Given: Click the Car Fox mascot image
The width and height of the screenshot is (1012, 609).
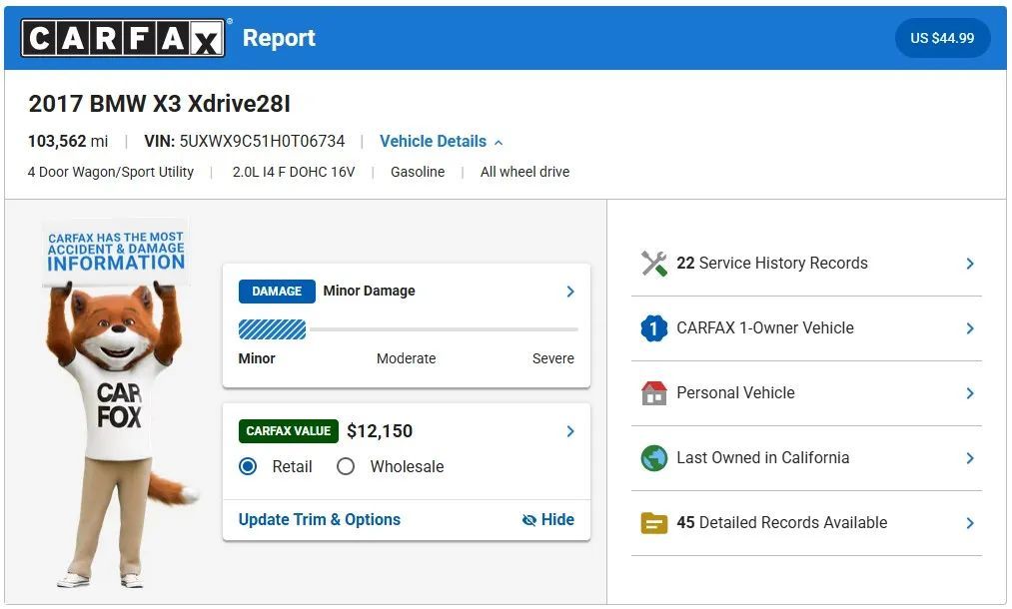Looking at the screenshot, I should point(117,419).
